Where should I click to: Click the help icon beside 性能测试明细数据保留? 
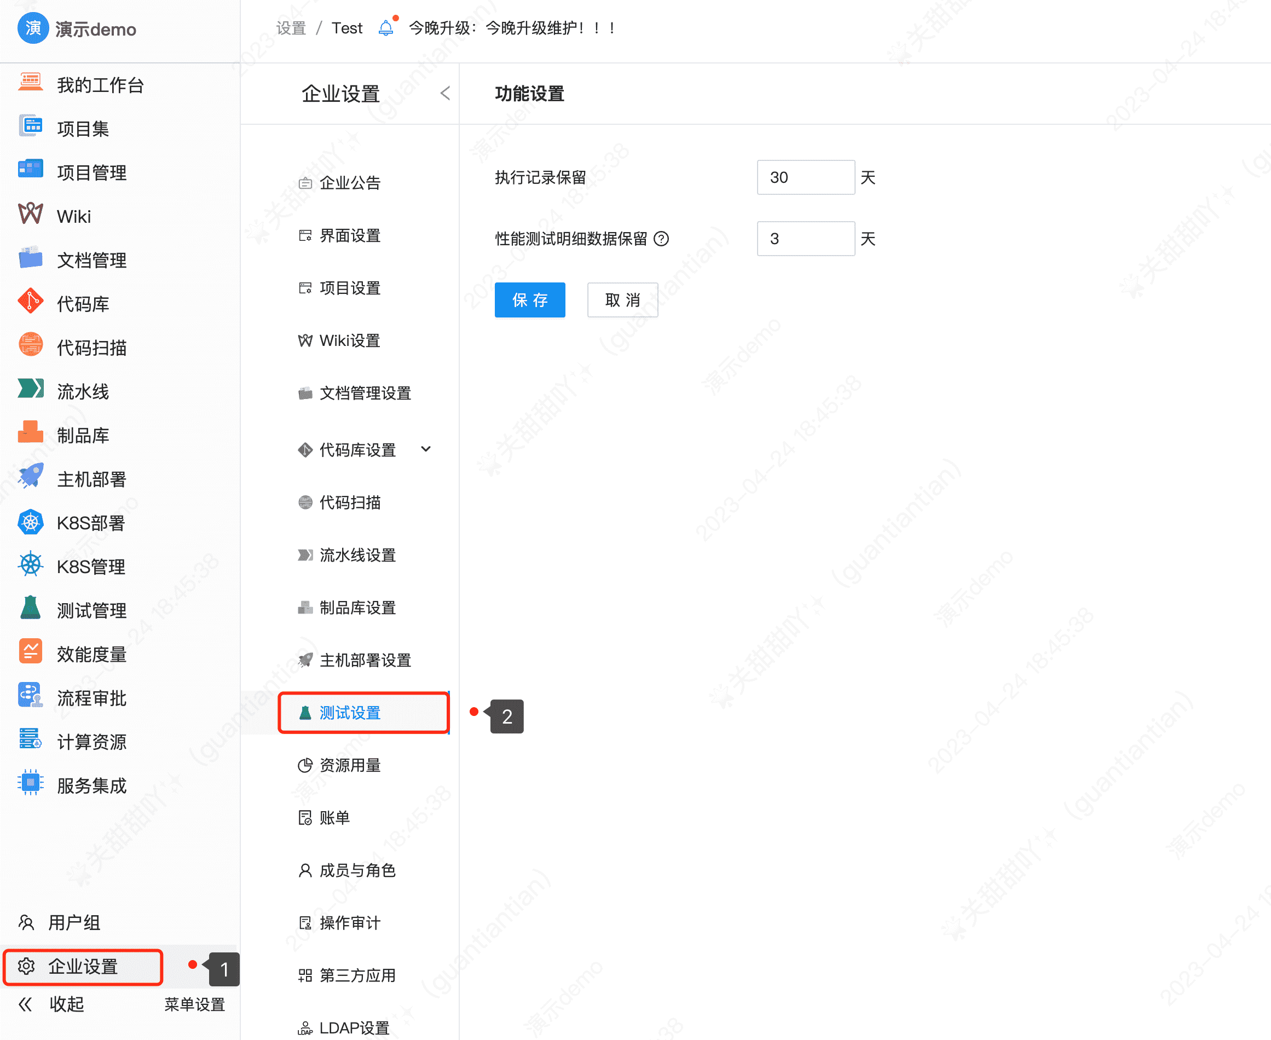pyautogui.click(x=661, y=239)
